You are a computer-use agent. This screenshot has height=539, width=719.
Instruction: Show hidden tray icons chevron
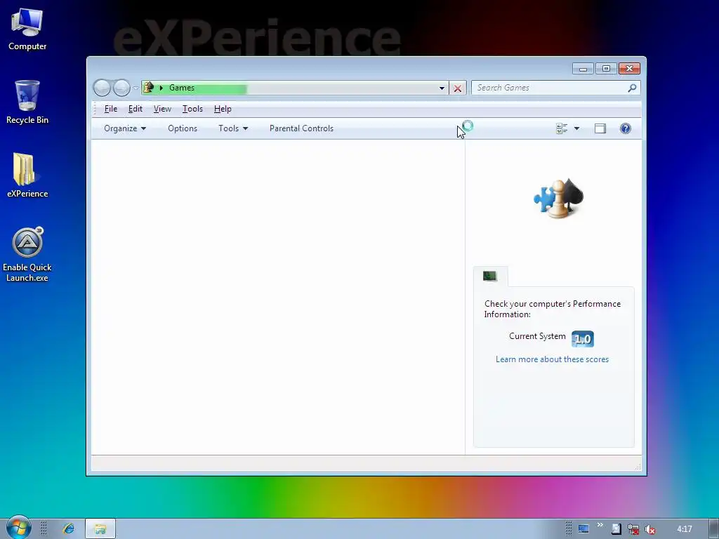(x=600, y=525)
